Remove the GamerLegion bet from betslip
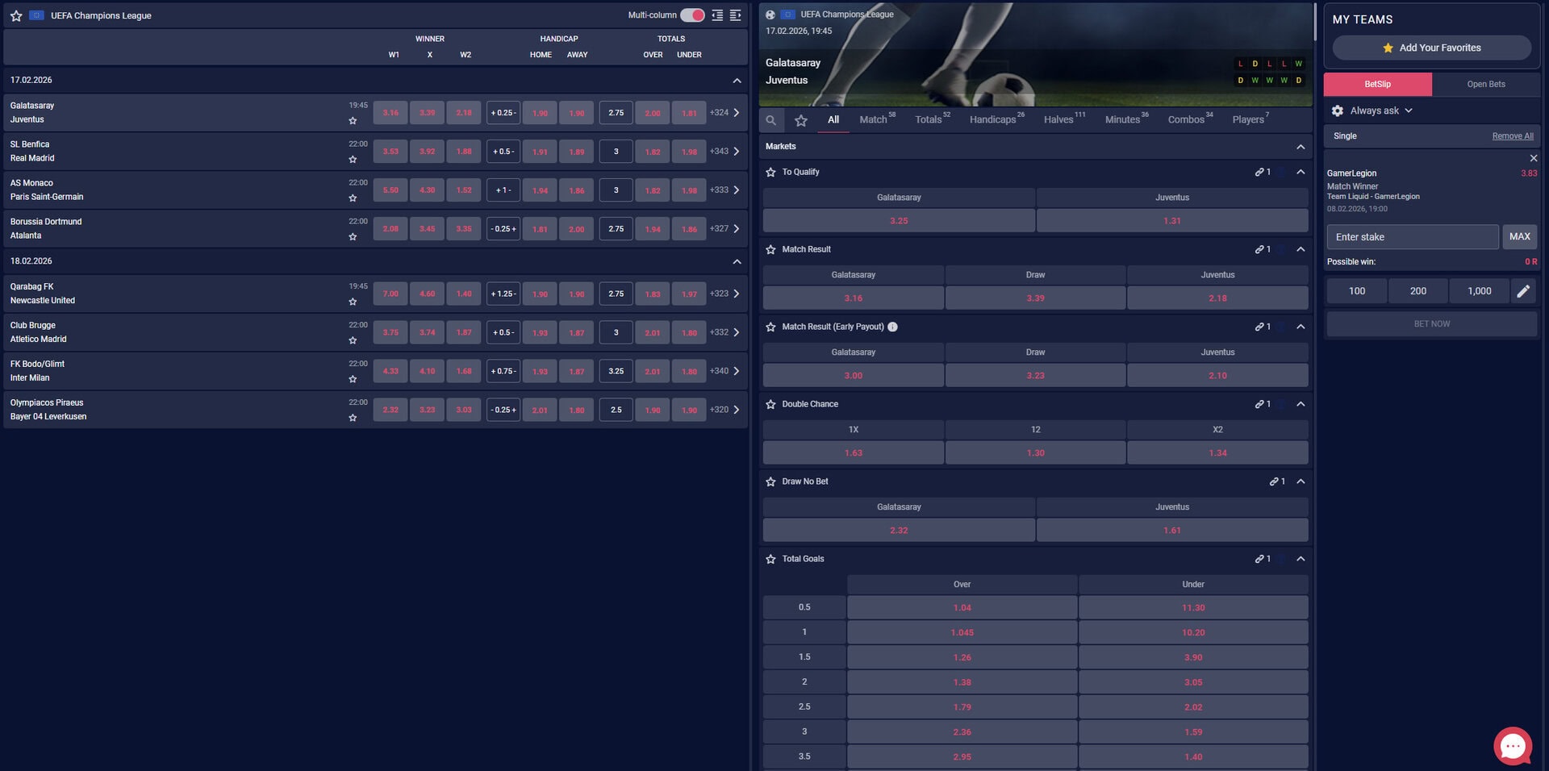This screenshot has width=1549, height=771. point(1534,158)
